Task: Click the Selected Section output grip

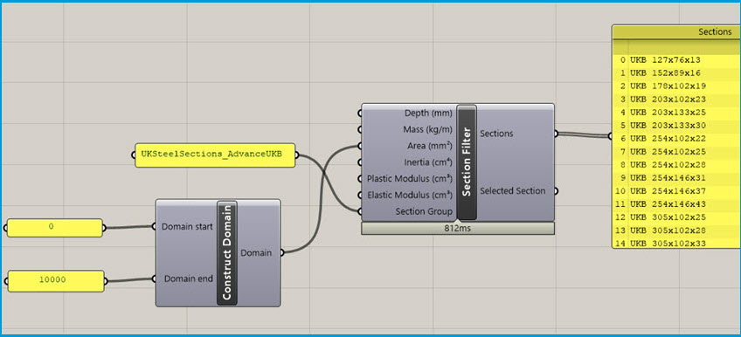Action: (556, 191)
